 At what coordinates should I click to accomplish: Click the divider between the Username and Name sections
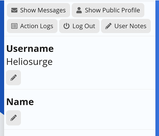pyautogui.click(x=80, y=89)
